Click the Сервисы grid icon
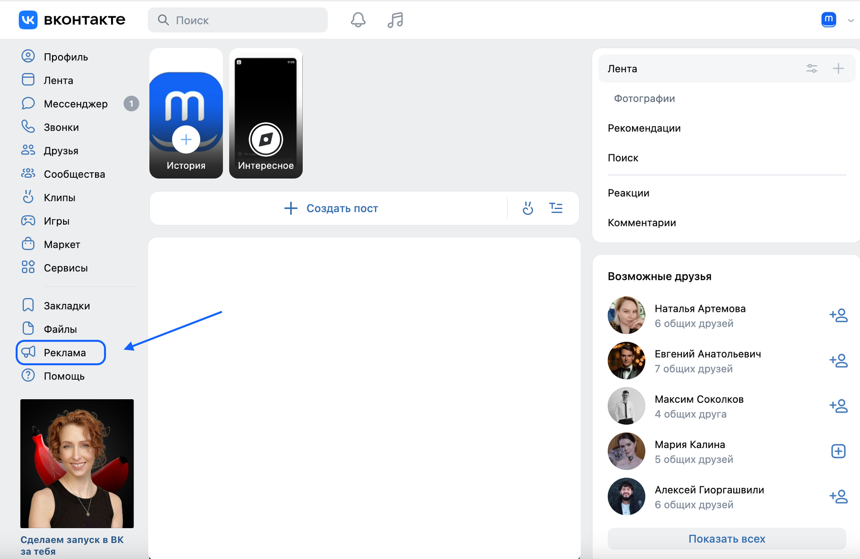The height and width of the screenshot is (559, 860). [x=28, y=267]
